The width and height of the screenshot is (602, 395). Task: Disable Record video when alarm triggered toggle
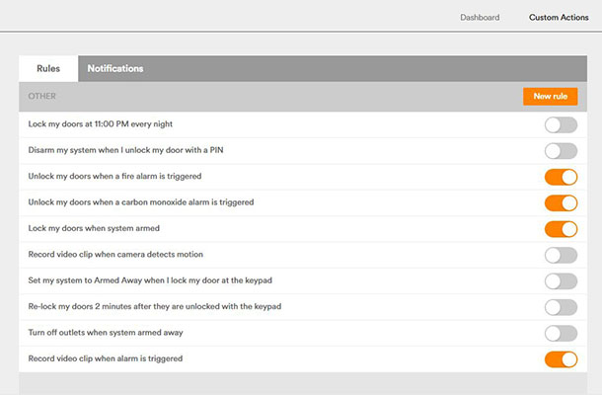(561, 359)
